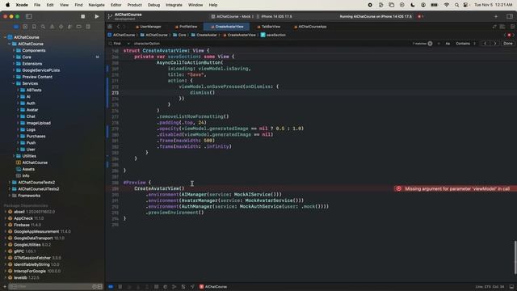Image resolution: width=517 pixels, height=291 pixels.
Task: Click the add editor on right icon
Action: click(512, 27)
